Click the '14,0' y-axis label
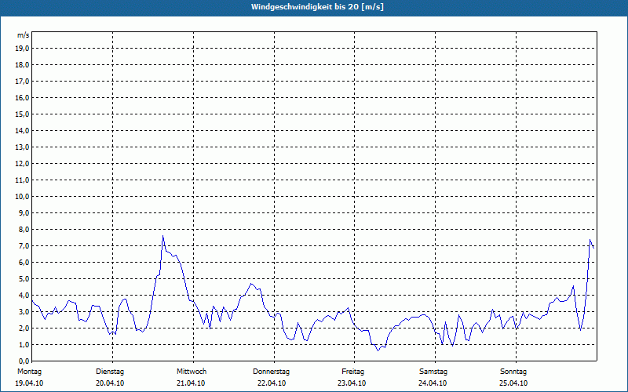 click(x=23, y=130)
